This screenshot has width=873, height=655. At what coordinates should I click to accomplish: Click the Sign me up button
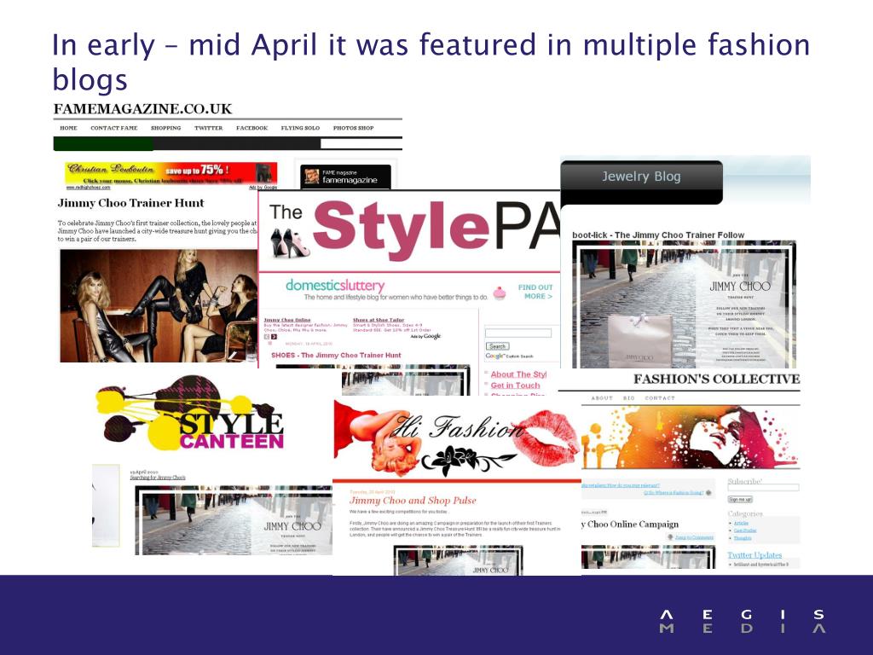click(740, 500)
